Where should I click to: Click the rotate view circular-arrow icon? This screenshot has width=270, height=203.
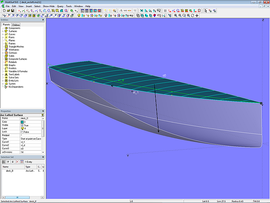click(x=192, y=16)
